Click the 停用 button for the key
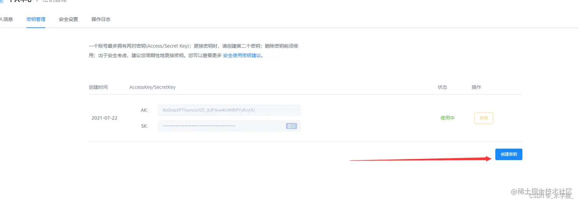The width and height of the screenshot is (579, 202). 484,118
